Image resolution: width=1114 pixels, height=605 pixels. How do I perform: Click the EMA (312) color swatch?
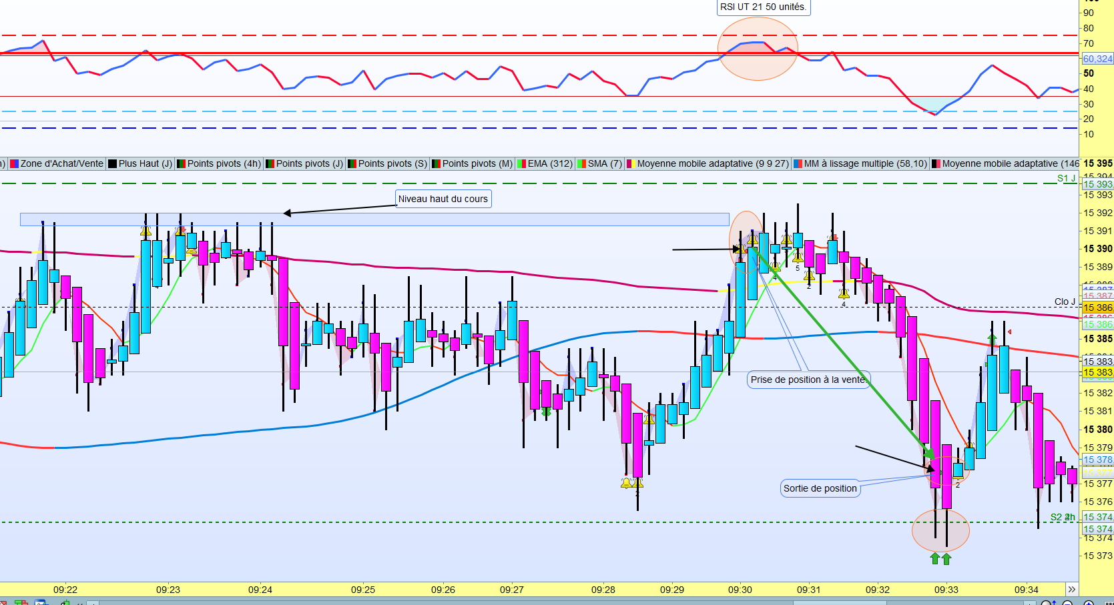pos(522,164)
